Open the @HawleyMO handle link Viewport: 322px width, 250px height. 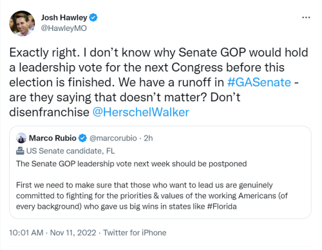pos(64,28)
